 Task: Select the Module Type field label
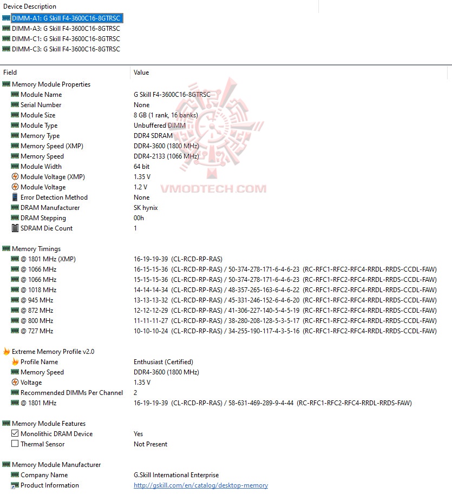point(39,126)
